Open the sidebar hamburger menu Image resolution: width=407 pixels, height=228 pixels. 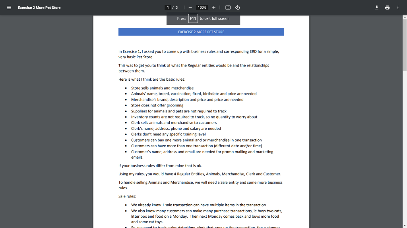[9, 8]
